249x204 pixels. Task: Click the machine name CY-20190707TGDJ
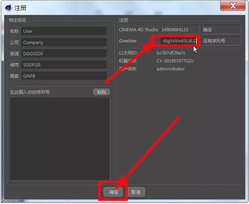[175, 61]
